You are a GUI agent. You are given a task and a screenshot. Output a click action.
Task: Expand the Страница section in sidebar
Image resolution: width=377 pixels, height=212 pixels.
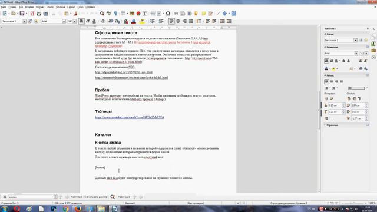pyautogui.click(x=325, y=125)
